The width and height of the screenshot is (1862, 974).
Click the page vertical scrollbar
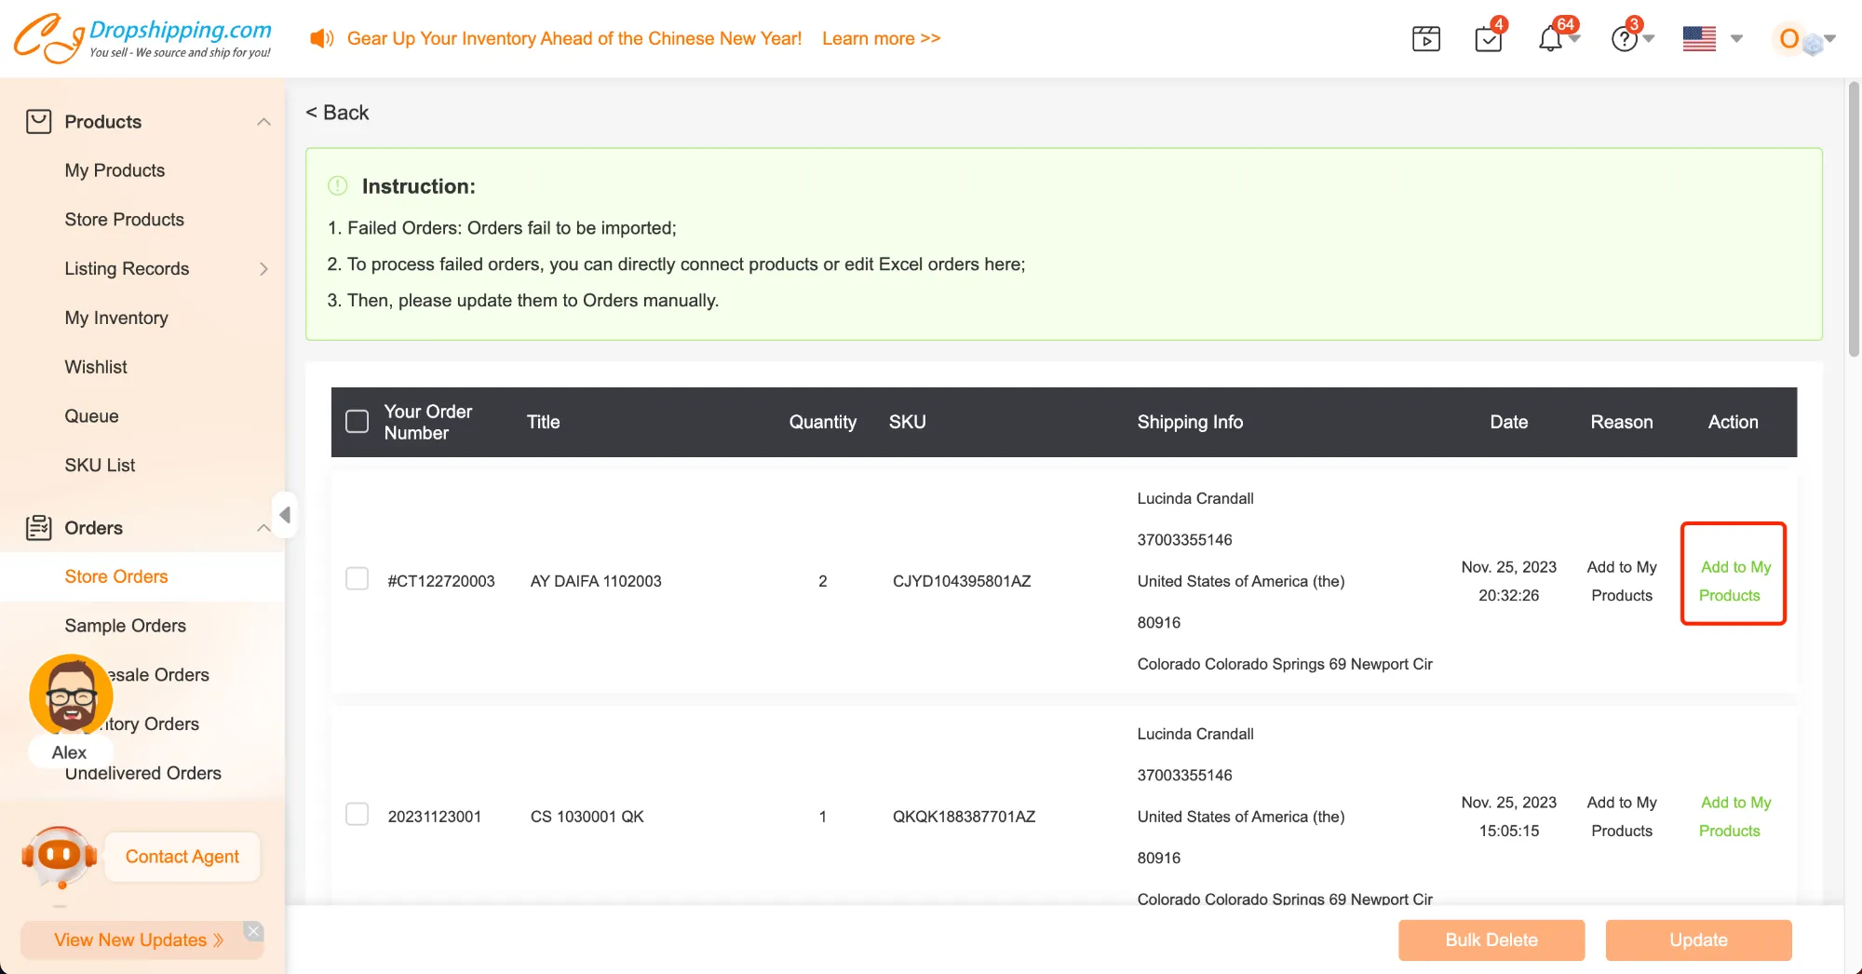pyautogui.click(x=1854, y=220)
